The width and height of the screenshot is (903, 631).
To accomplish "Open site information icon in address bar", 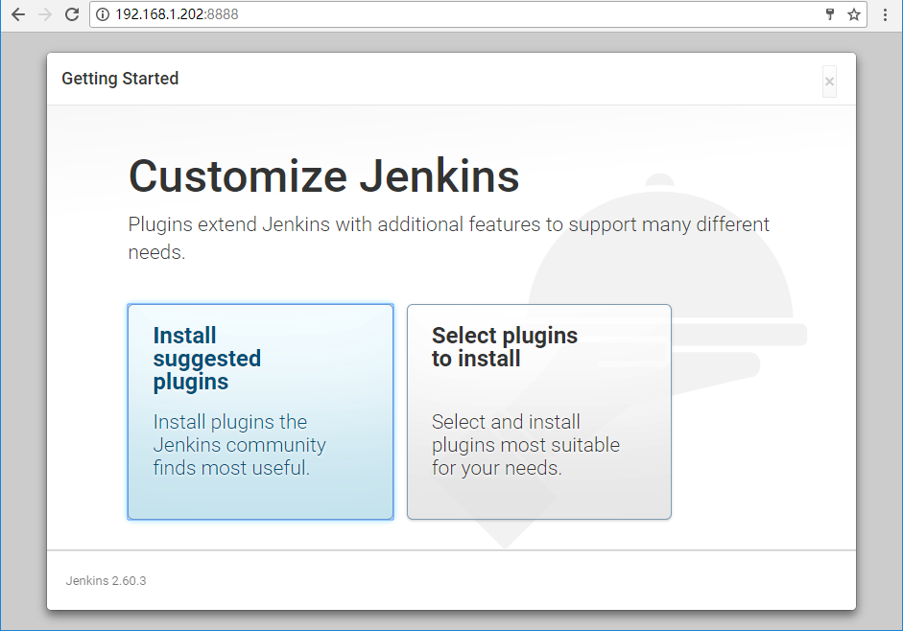I will [103, 14].
